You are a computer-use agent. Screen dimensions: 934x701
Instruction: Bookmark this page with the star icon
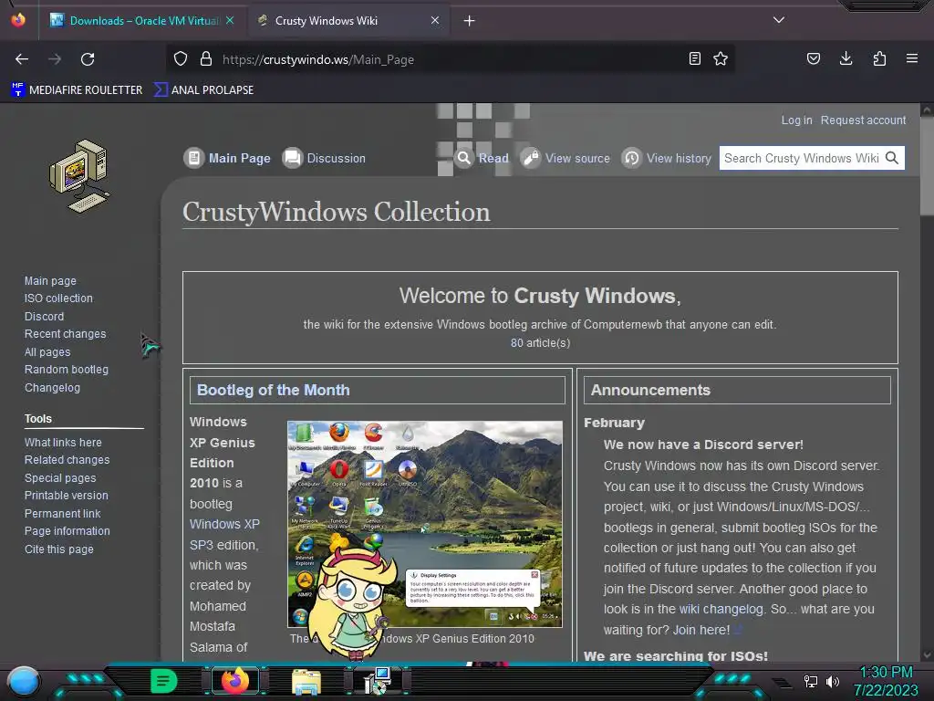[721, 59]
